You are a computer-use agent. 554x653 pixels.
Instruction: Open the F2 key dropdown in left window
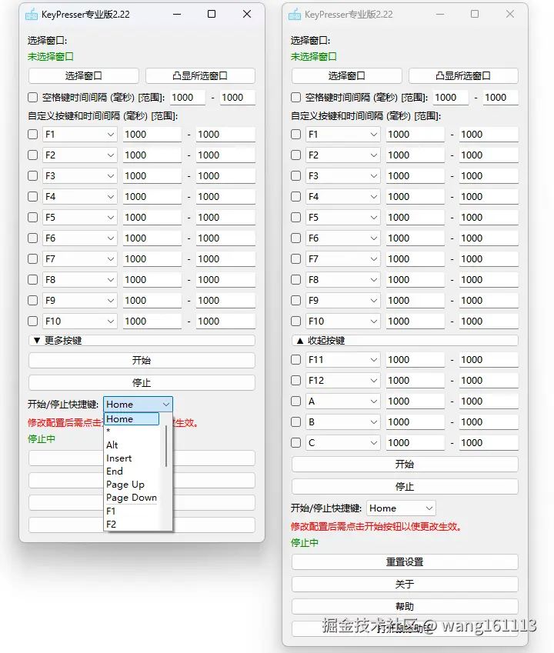click(79, 155)
